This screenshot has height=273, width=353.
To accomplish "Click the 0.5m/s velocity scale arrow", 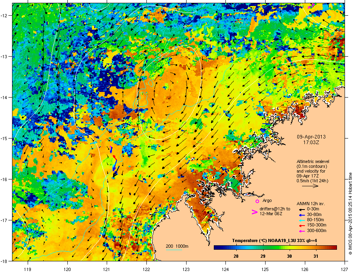I will 310,186.
